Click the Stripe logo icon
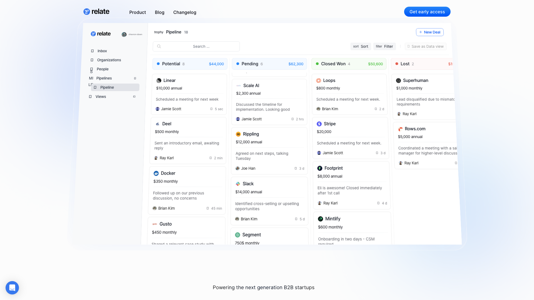The image size is (534, 300). point(319,124)
